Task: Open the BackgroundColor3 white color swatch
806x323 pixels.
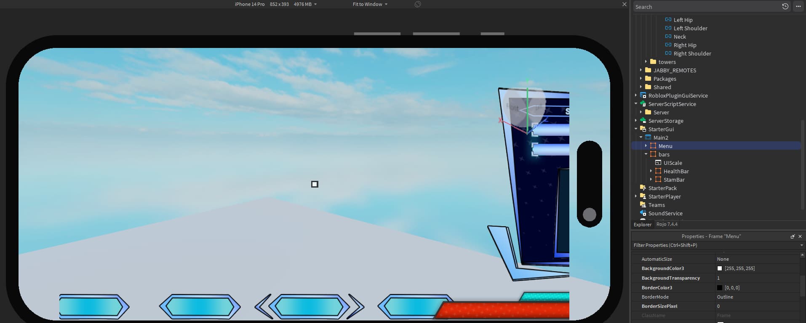Action: (720, 268)
